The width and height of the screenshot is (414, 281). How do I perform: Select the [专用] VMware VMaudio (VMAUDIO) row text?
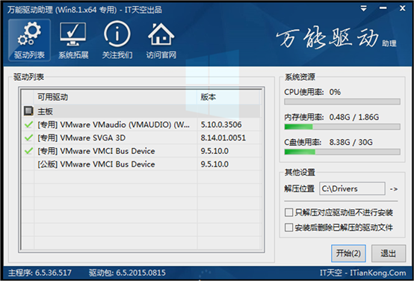coord(114,124)
